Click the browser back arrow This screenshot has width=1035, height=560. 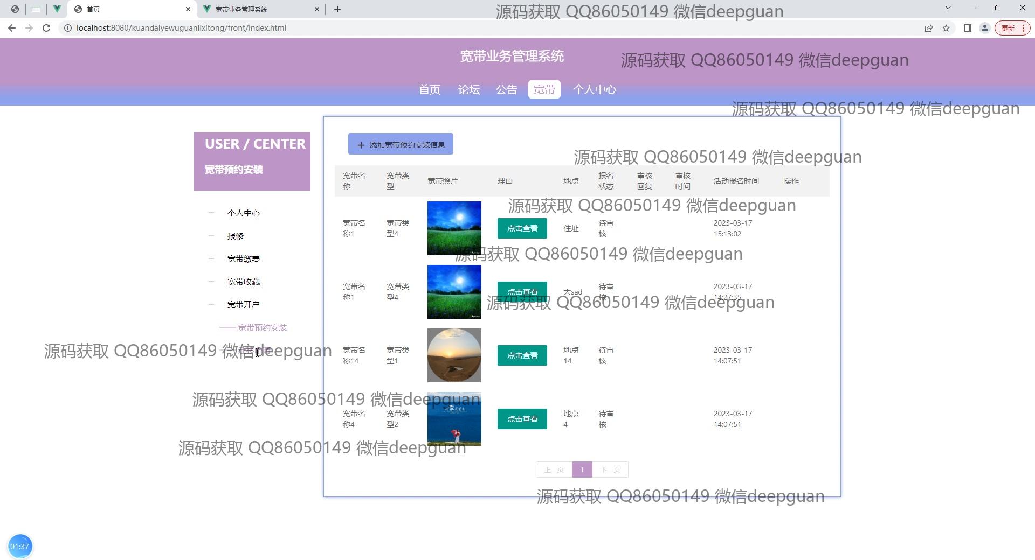tap(12, 28)
